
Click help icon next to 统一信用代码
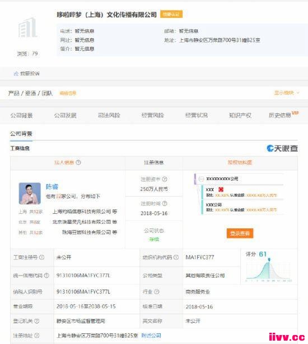pos(46,276)
